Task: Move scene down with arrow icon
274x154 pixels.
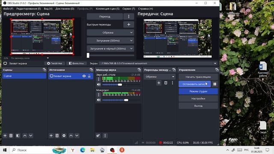Action: click(30, 136)
